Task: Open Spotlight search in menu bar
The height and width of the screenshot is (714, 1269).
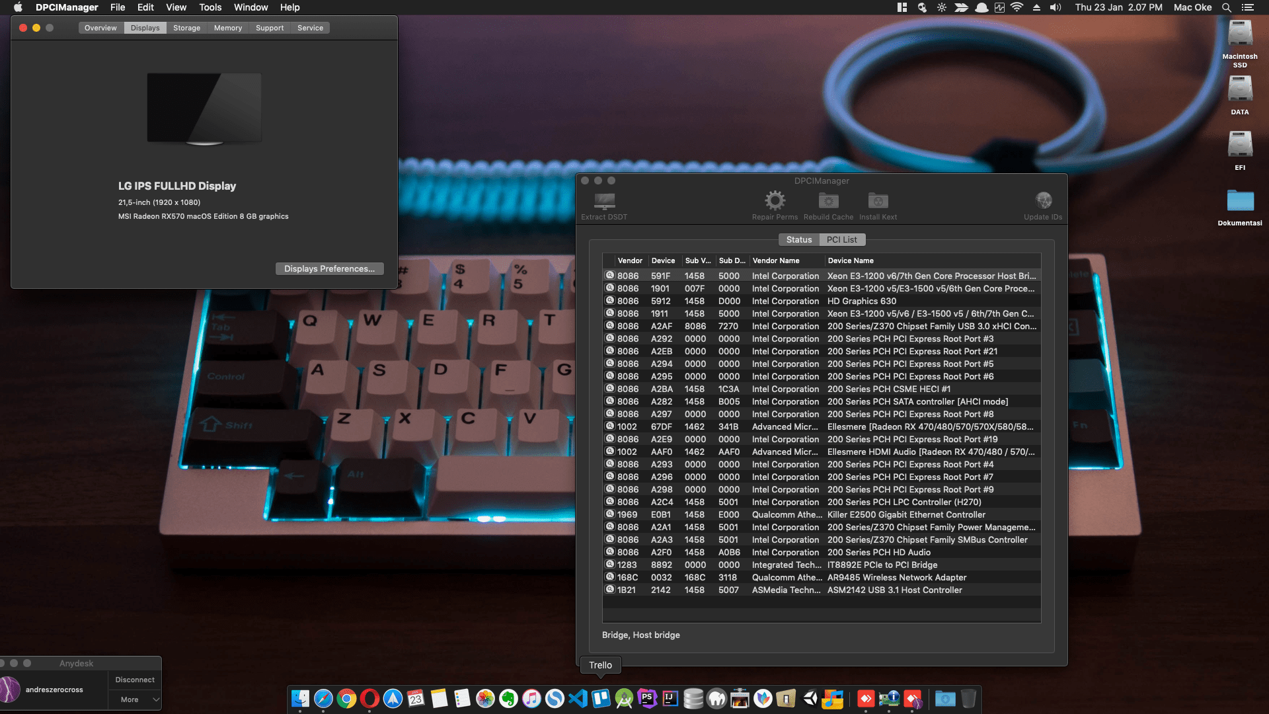Action: coord(1226,7)
